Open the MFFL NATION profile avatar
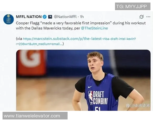The width and height of the screenshot is (153, 122). click(x=8, y=19)
